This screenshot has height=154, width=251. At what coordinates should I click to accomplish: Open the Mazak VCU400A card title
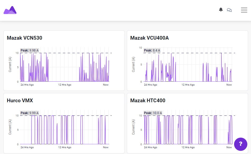tap(149, 38)
